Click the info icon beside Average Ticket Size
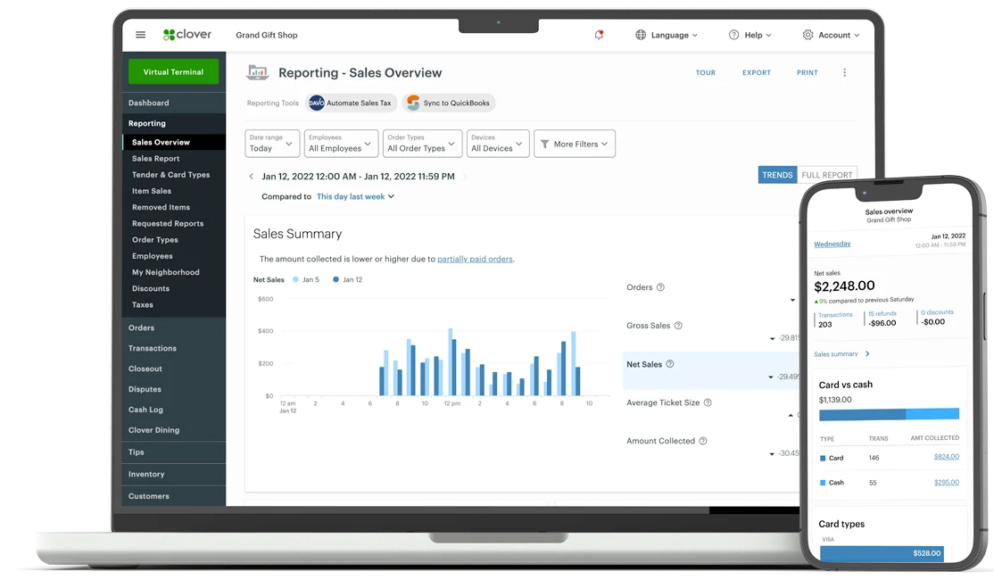 tap(708, 402)
